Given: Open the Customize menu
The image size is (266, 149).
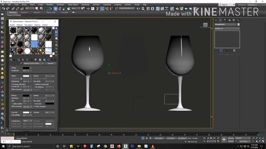Looking at the screenshot, I should pos(107,5).
